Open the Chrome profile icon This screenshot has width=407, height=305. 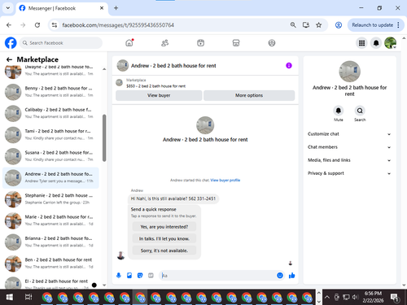coord(339,25)
